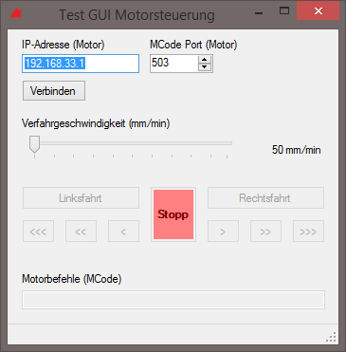Click the double right arrow >> button

265,232
